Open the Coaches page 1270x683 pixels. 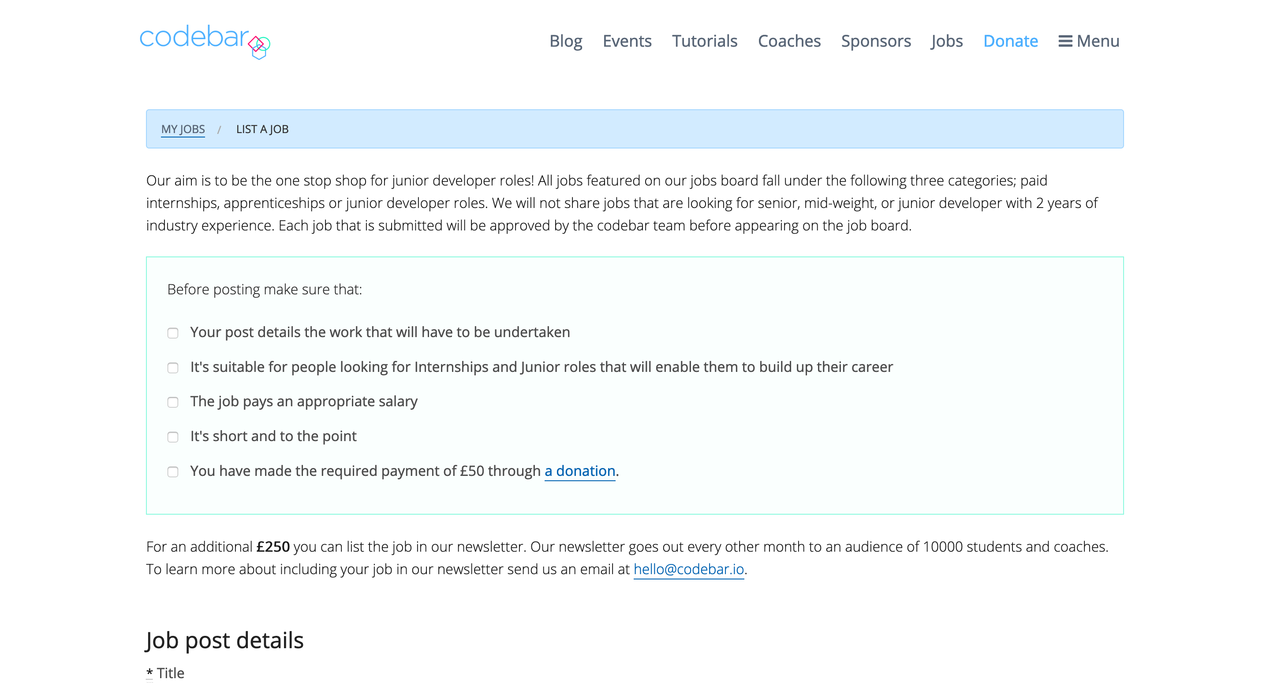click(789, 41)
